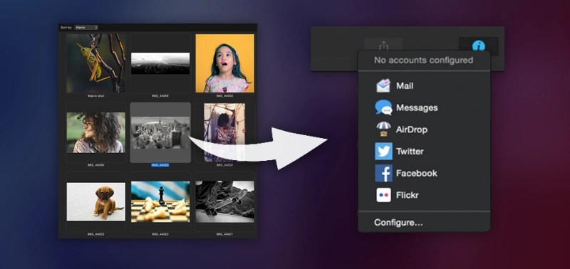
Task: Click the Flickr dots icon
Action: click(383, 195)
